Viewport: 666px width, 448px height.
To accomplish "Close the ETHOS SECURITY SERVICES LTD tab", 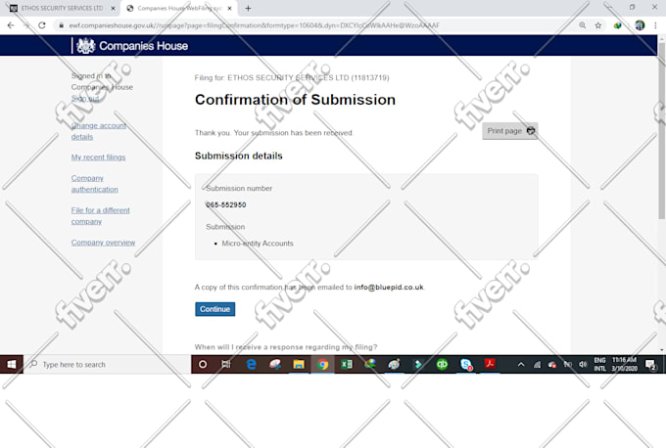I will click(x=113, y=8).
